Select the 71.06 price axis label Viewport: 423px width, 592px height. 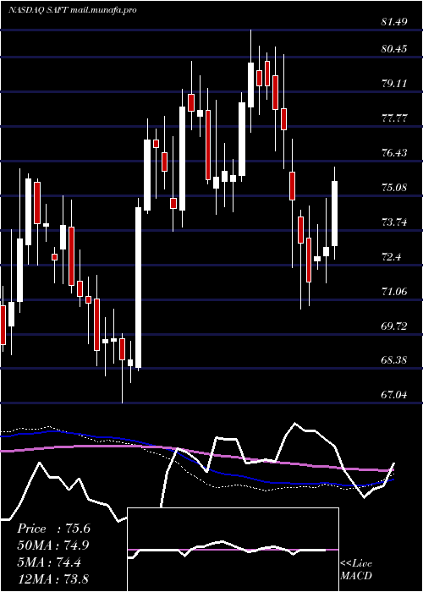394,292
